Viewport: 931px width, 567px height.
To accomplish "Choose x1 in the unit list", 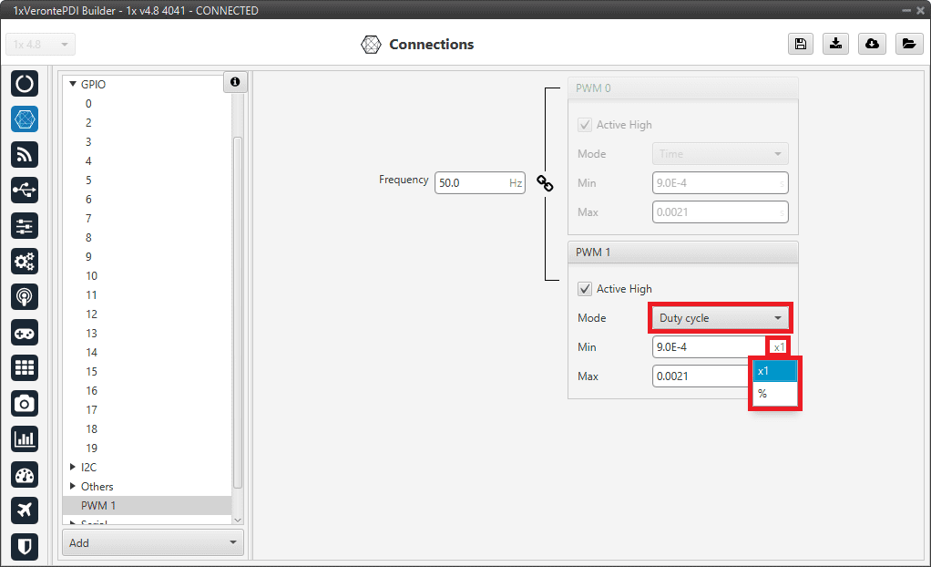I will tap(773, 371).
